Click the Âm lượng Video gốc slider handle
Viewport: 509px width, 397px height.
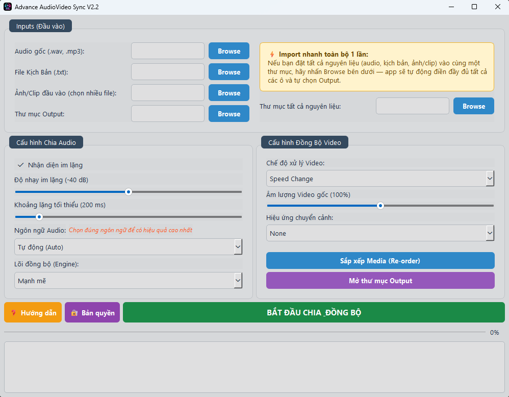[x=380, y=205]
